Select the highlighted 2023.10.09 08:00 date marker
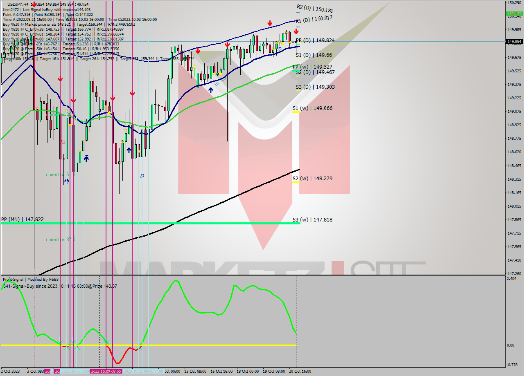Viewport: 524px width, 376px height. (106, 372)
